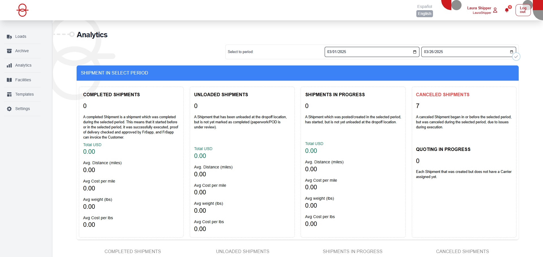
Task: Click Total USD label in Completed Shipments card
Action: coord(92,145)
